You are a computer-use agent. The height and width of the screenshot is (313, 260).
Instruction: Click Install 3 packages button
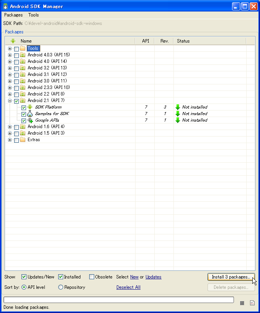pyautogui.click(x=231, y=277)
